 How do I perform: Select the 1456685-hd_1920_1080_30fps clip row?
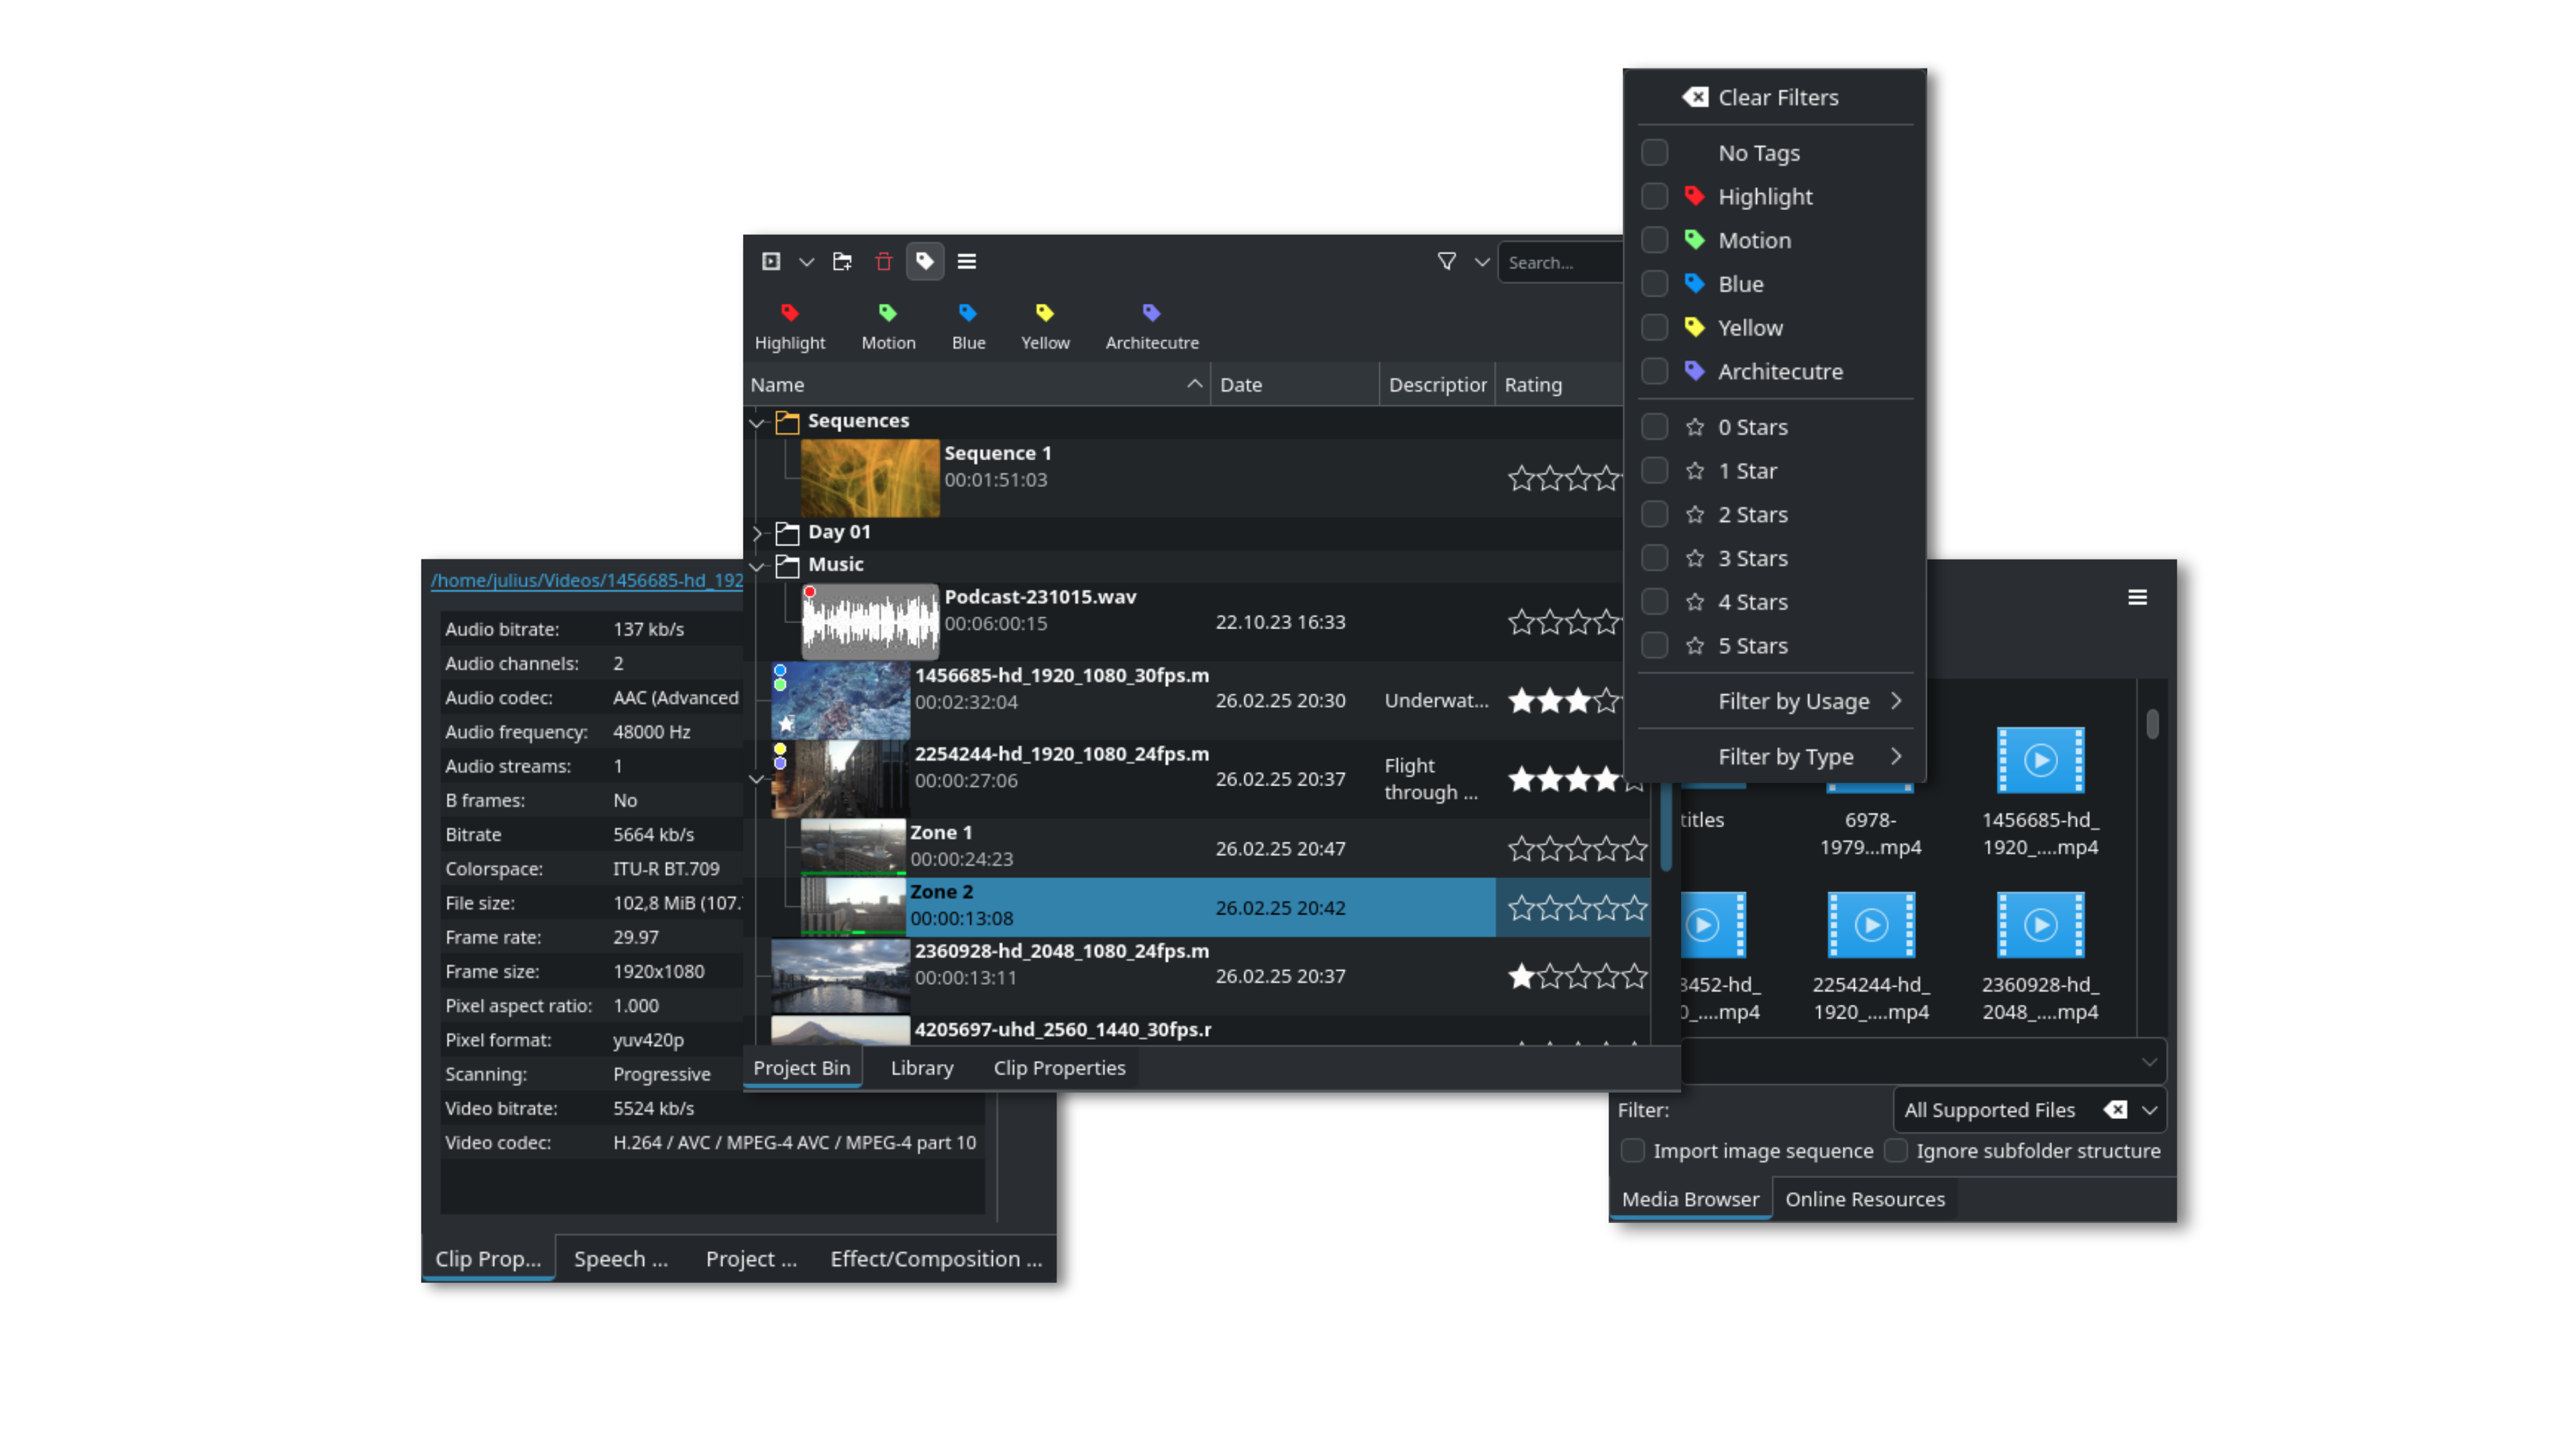click(x=1197, y=700)
